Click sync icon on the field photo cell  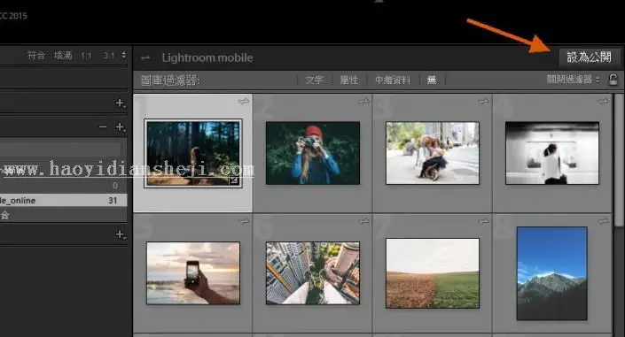point(483,222)
